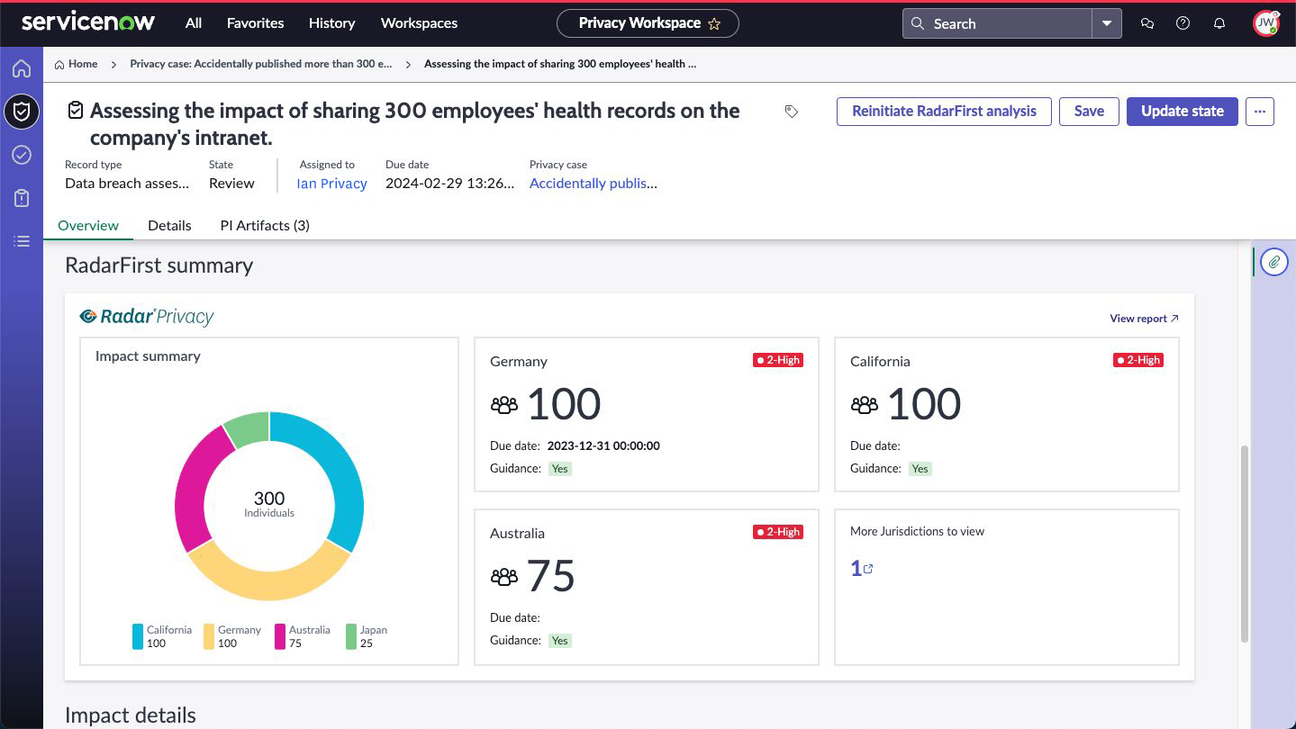Switch to the Details tab
The width and height of the screenshot is (1296, 729).
click(169, 225)
